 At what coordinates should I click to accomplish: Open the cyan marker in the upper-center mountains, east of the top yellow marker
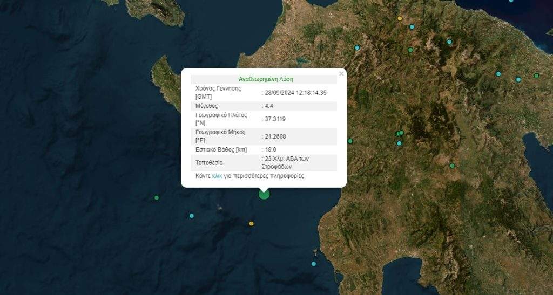tap(449, 42)
